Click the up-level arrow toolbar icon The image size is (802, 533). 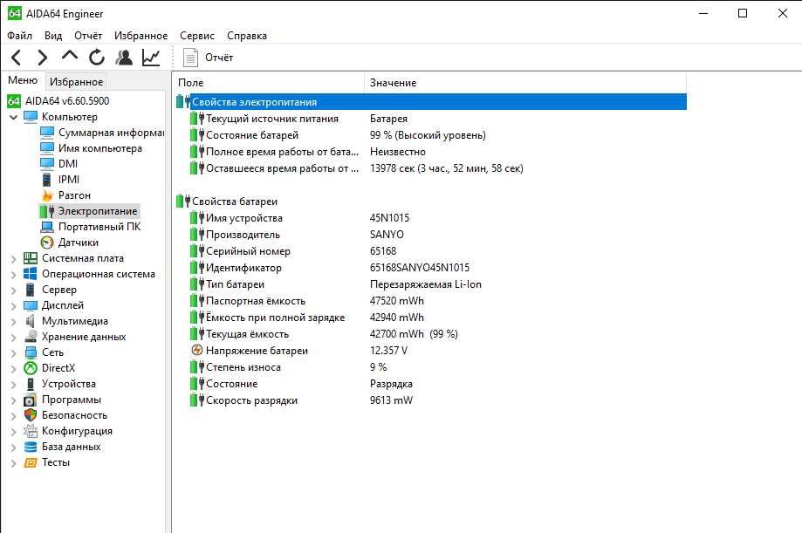click(x=70, y=56)
